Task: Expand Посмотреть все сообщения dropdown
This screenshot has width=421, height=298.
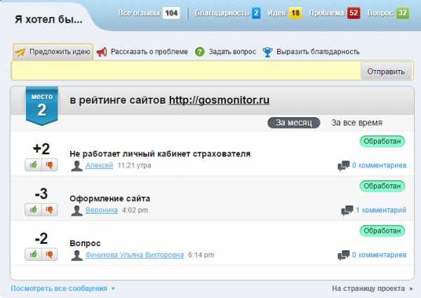Action: (63, 288)
